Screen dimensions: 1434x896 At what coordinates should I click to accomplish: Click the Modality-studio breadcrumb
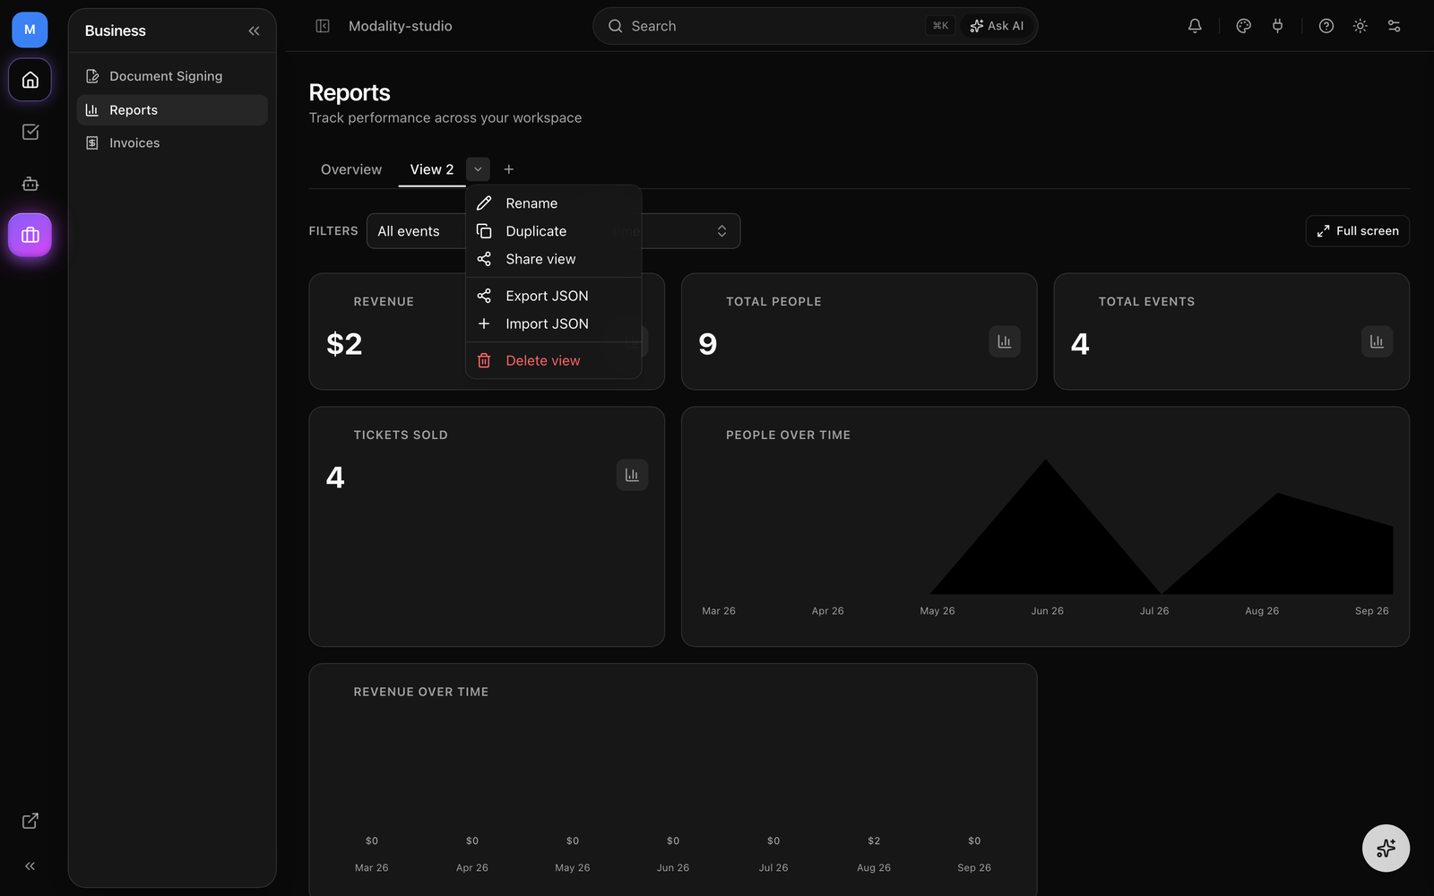coord(400,26)
